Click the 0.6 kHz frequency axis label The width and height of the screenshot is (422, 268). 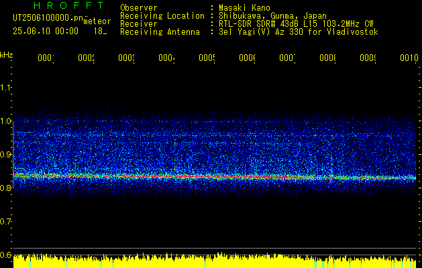[6, 255]
